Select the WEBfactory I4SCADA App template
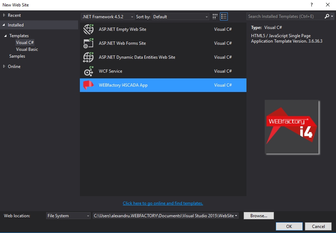This screenshot has width=336, height=233. pyautogui.click(x=163, y=85)
